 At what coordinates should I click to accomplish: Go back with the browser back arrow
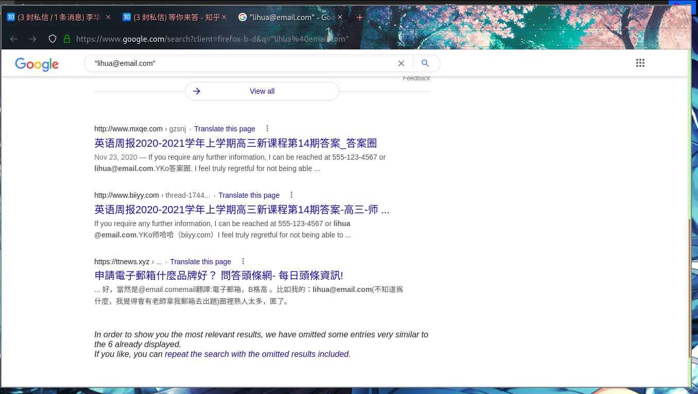tap(14, 39)
